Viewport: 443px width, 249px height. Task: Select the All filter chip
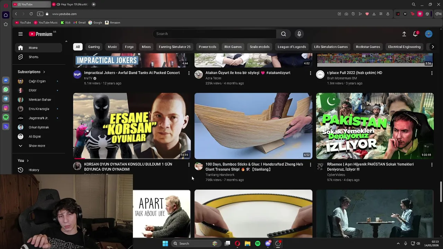78,47
